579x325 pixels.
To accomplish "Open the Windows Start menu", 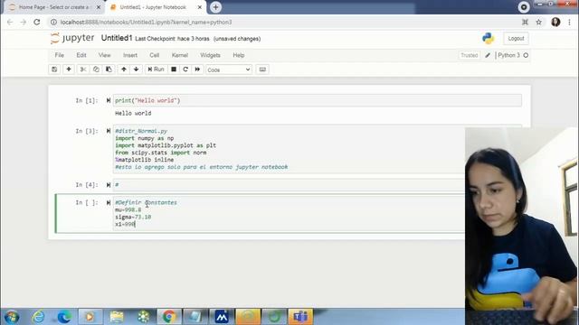I will (12, 317).
